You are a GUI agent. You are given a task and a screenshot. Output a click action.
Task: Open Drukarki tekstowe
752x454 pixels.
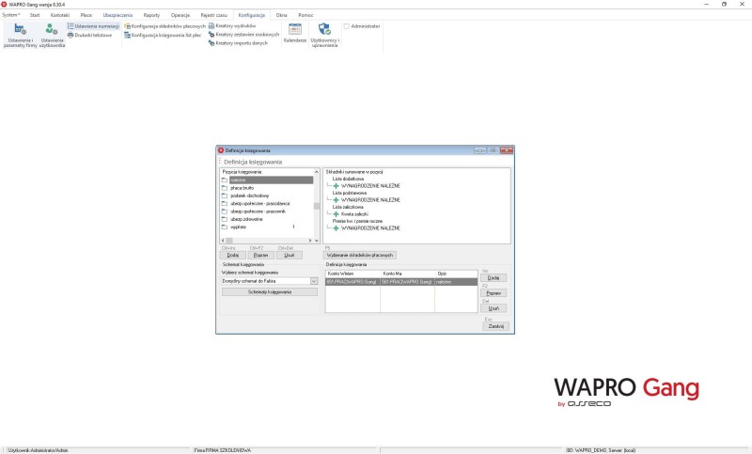point(89,35)
